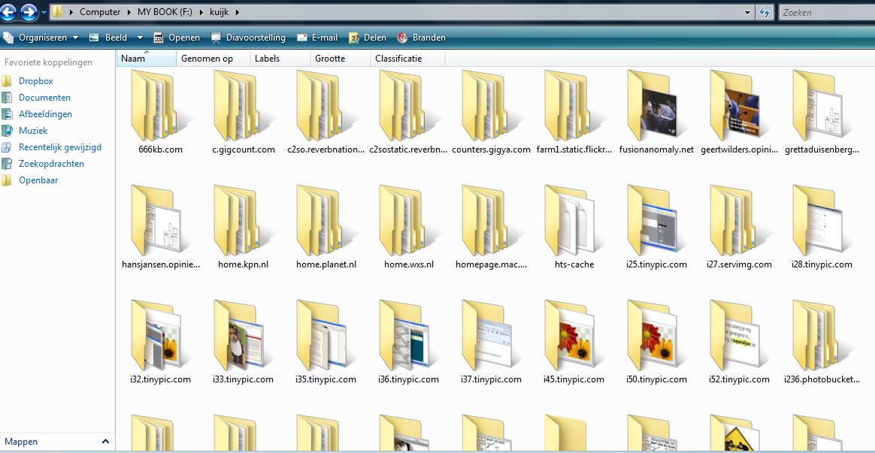Select the geertwilders.opini folder
Viewport: 875px width, 453px height.
point(739,112)
